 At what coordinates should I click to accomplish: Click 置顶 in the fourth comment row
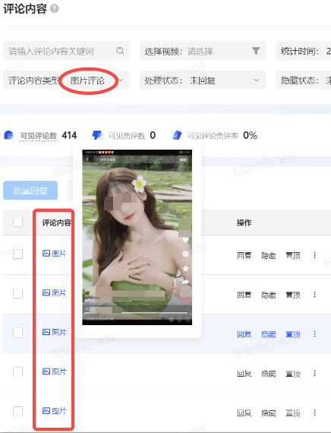[293, 374]
